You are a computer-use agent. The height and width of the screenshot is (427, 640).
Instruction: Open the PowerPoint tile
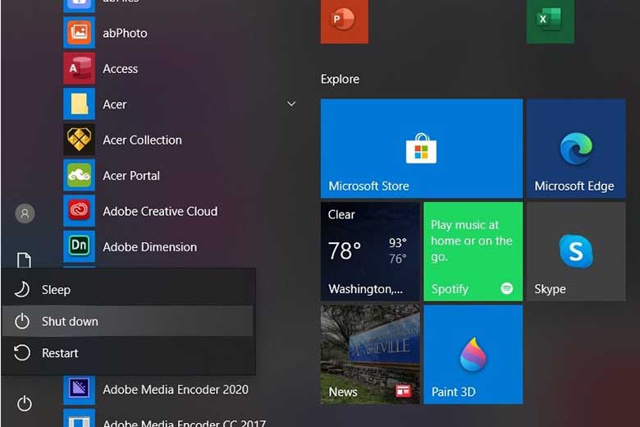click(x=344, y=22)
